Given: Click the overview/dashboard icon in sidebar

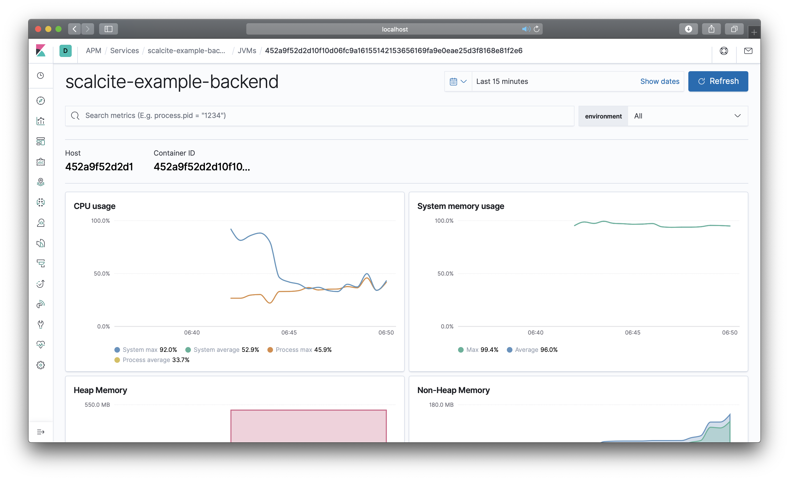Looking at the screenshot, I should pos(41,141).
